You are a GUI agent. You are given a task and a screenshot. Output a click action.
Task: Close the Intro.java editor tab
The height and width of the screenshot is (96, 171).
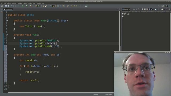coord(12,9)
